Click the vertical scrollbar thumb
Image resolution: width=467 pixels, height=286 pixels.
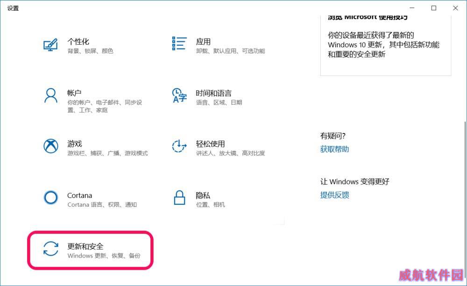(x=465, y=199)
